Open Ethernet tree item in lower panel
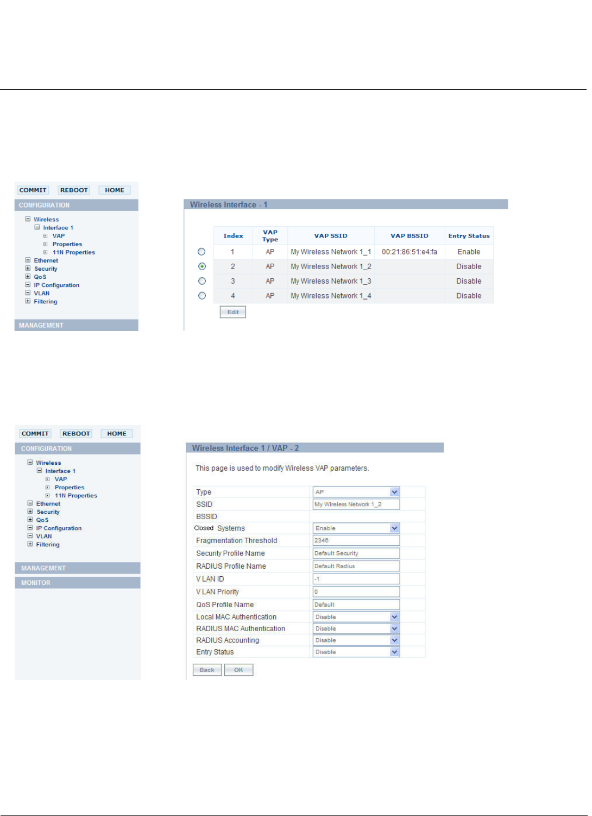 [x=48, y=503]
